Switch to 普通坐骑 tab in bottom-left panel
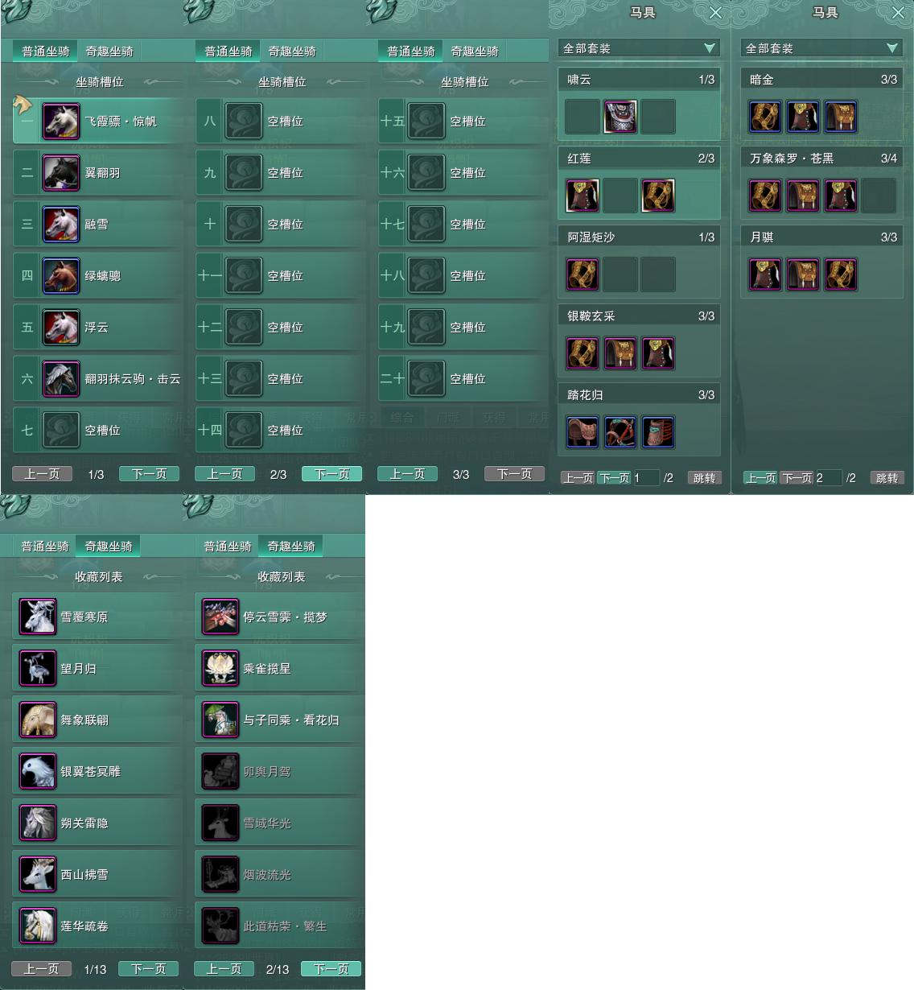 pyautogui.click(x=45, y=547)
